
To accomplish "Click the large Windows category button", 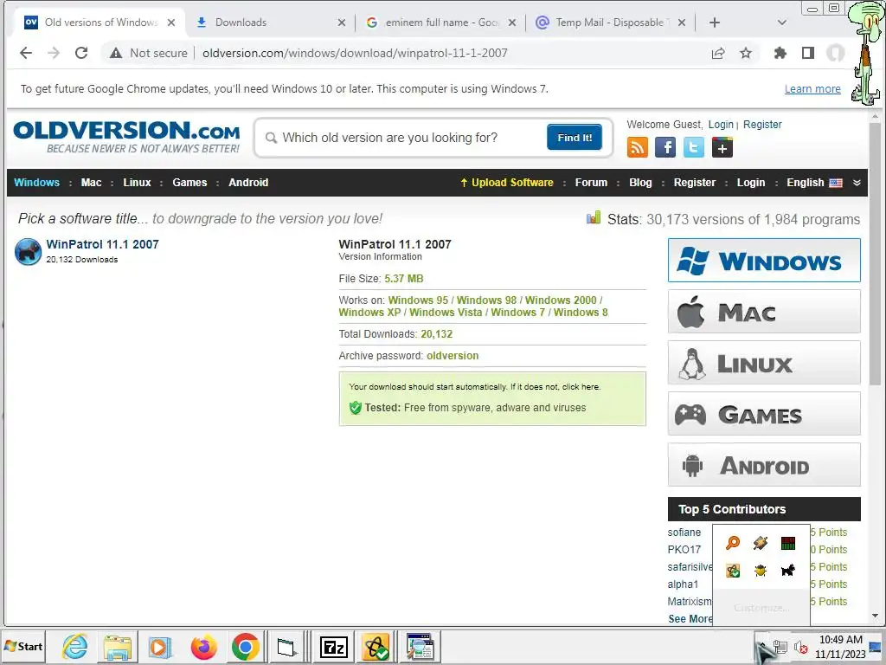I will point(764,260).
